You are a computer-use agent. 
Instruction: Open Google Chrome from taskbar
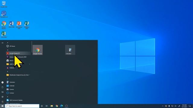click(57, 106)
